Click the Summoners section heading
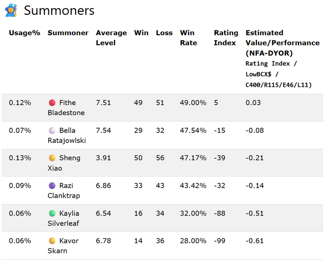The height and width of the screenshot is (260, 334). tap(59, 10)
